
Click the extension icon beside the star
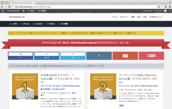coord(166,7)
